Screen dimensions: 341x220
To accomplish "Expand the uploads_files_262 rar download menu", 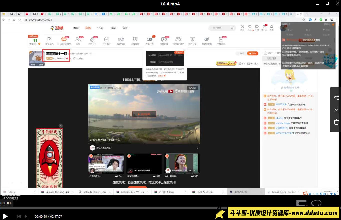I will point(72,192).
